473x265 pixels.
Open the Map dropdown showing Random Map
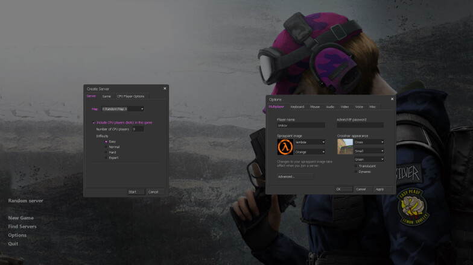(x=123, y=109)
